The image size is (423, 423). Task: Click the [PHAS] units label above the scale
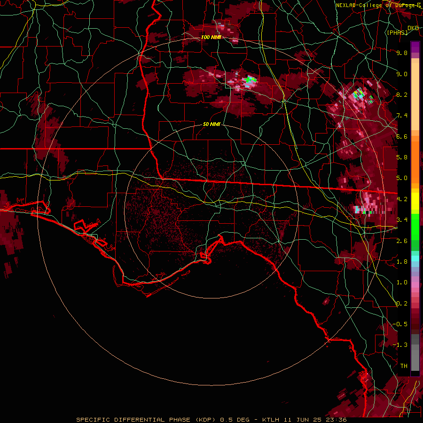(x=397, y=32)
